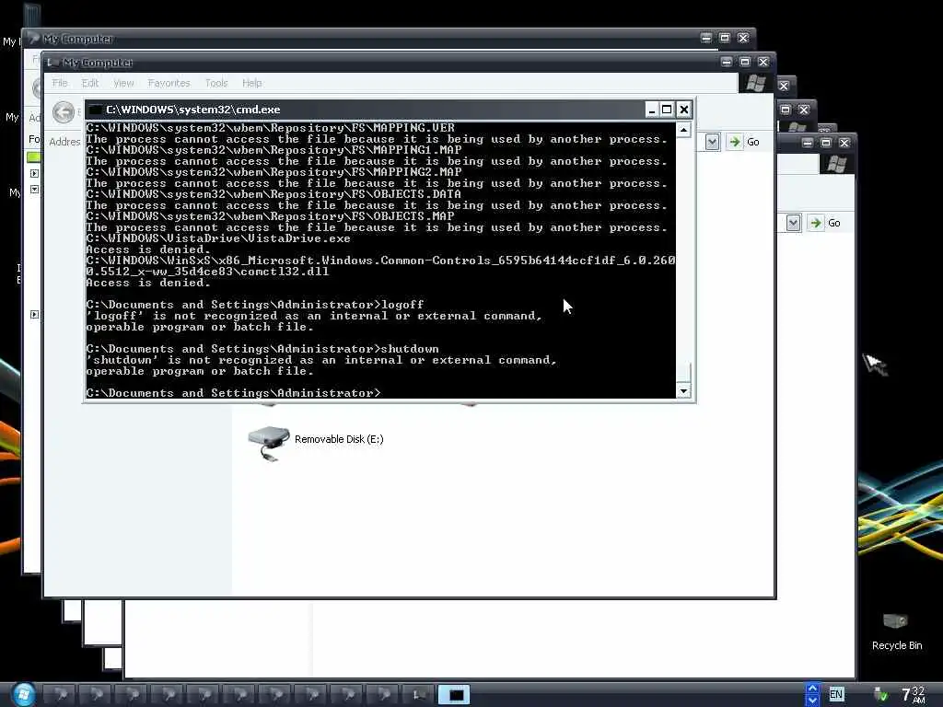The height and width of the screenshot is (707, 943).
Task: Click Go button in front My Computer window
Action: [744, 142]
